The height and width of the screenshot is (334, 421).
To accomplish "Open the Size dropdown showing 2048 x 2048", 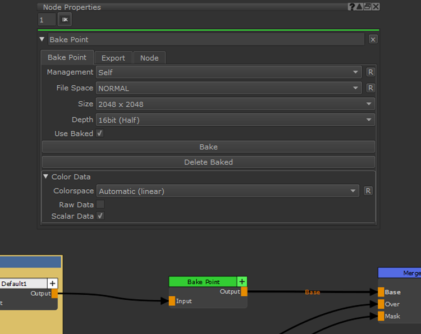I will point(235,104).
